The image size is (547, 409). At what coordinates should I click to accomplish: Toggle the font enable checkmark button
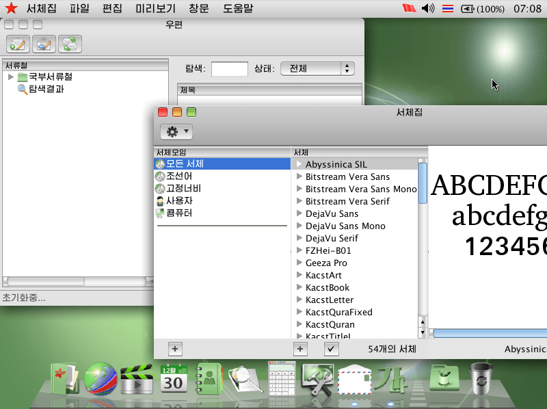point(331,349)
